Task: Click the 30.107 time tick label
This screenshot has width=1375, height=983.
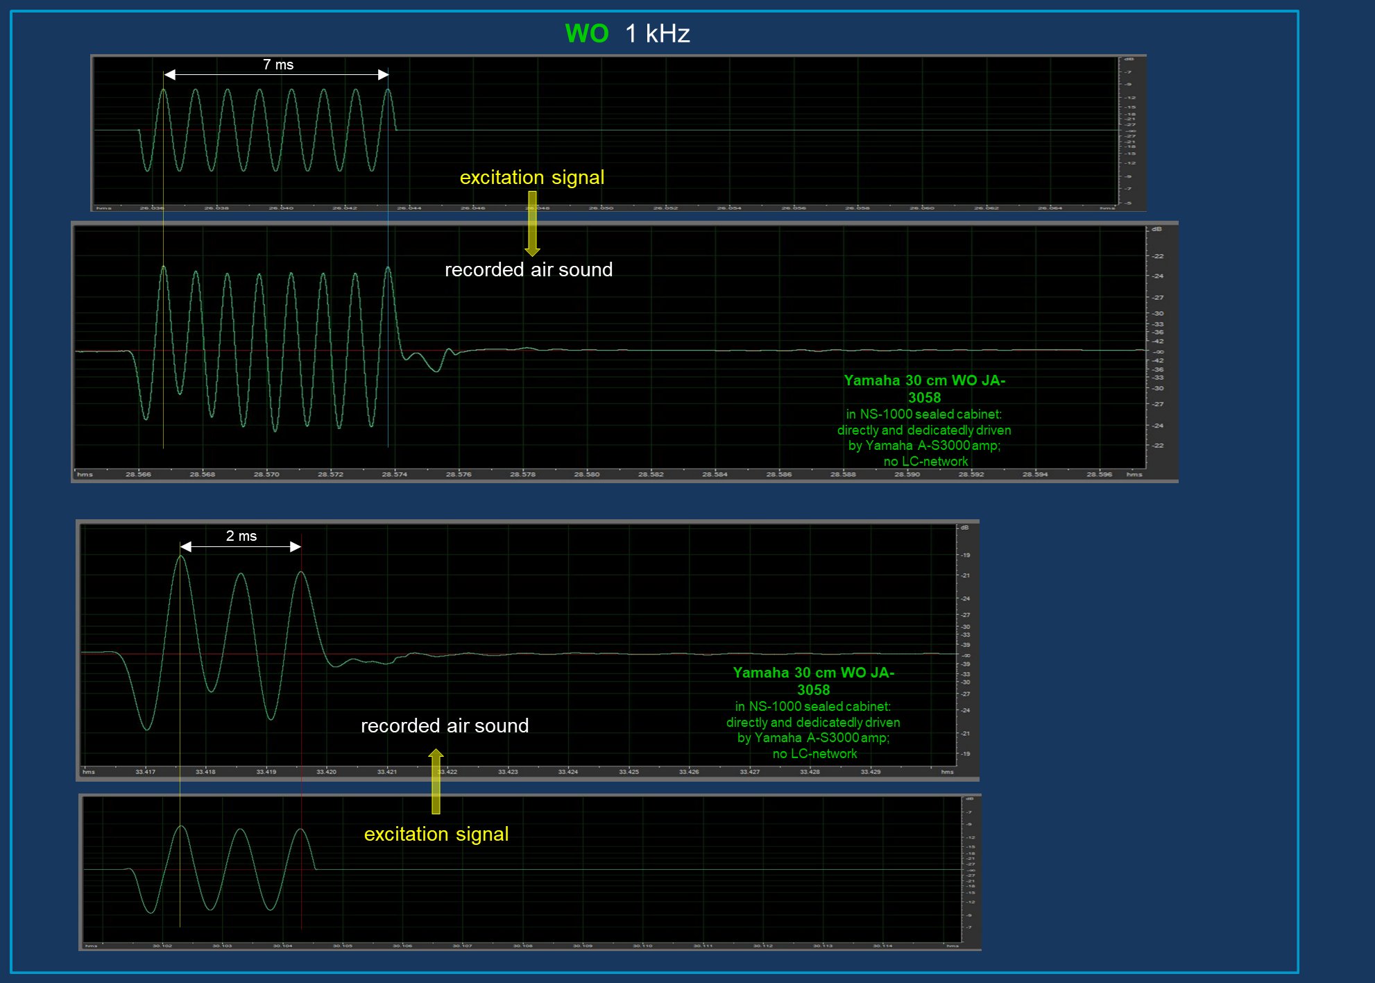Action: pyautogui.click(x=463, y=946)
